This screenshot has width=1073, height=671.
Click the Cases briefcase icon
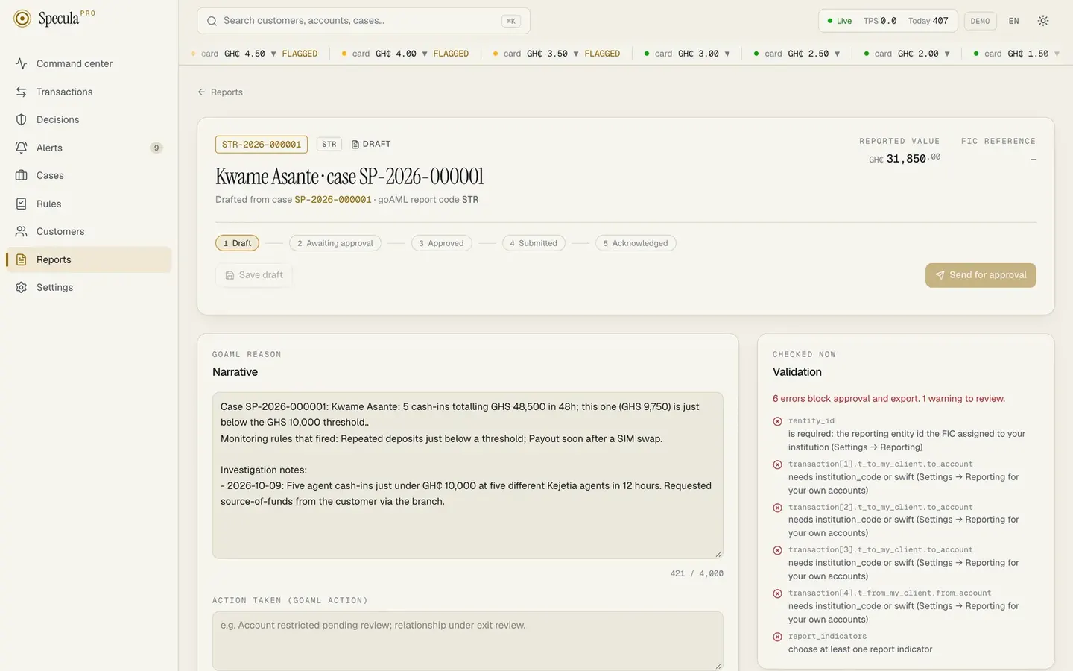click(21, 175)
